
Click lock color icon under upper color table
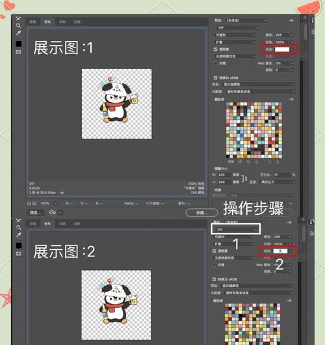click(257, 162)
